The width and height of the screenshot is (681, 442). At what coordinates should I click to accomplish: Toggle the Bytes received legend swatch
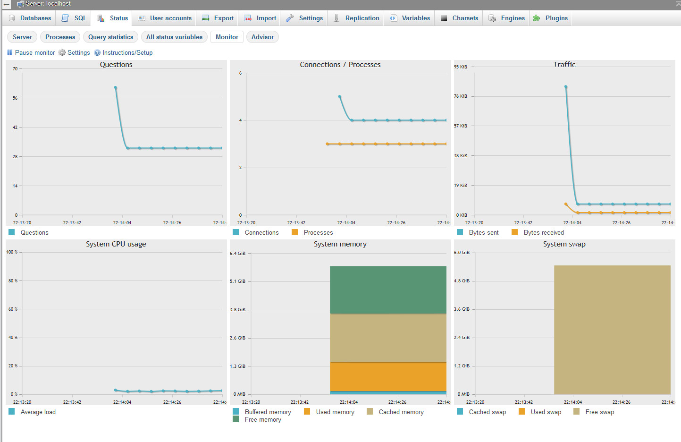[x=514, y=232]
